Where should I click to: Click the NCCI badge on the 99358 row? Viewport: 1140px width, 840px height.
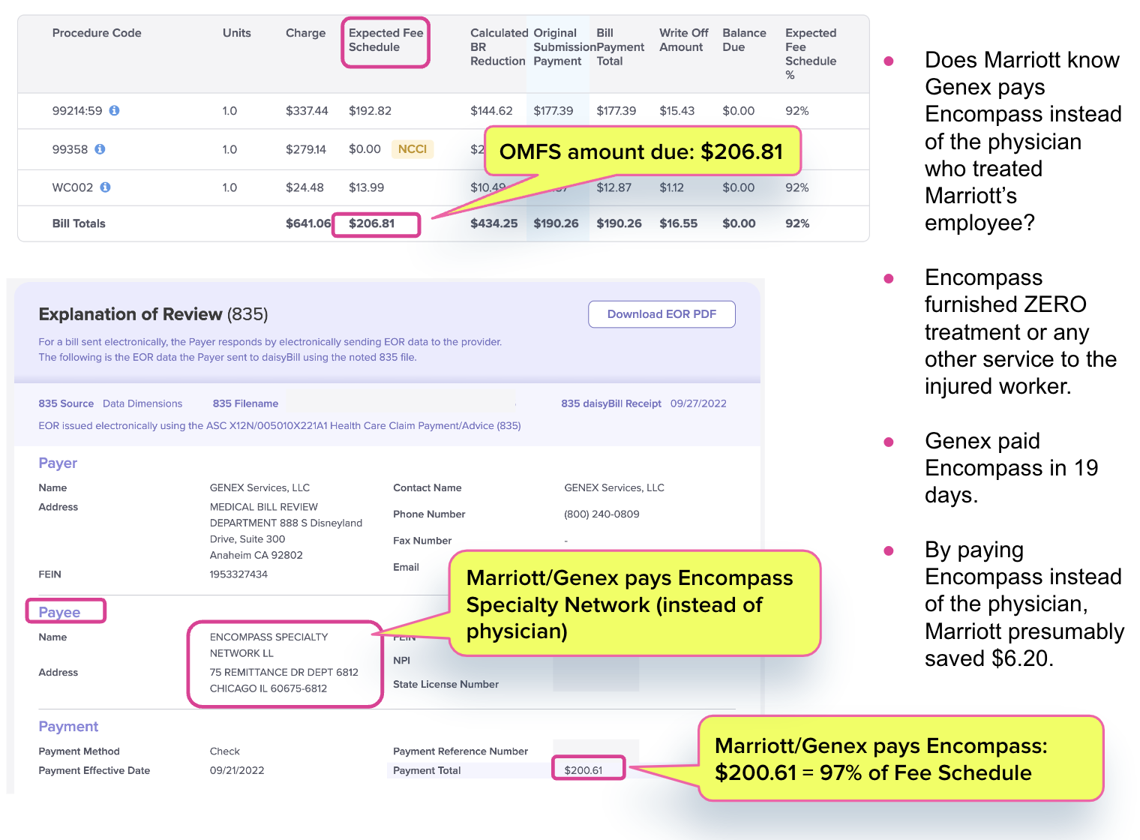point(412,149)
